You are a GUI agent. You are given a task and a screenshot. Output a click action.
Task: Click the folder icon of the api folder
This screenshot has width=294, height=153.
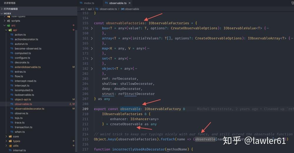[10, 30]
